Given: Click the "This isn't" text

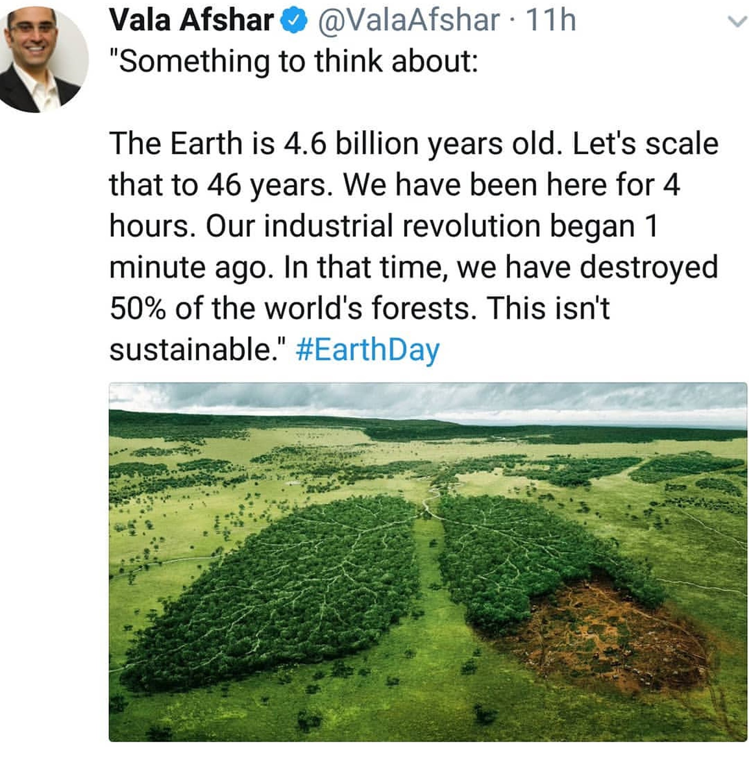Looking at the screenshot, I should coord(548,308).
